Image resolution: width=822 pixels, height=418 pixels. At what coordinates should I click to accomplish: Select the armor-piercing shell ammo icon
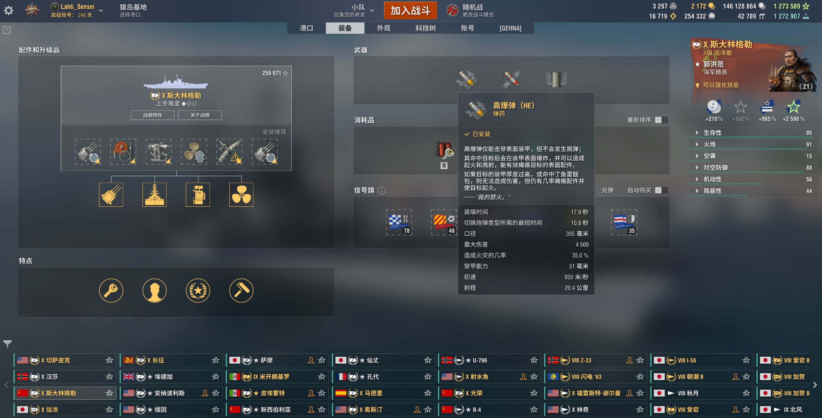511,79
